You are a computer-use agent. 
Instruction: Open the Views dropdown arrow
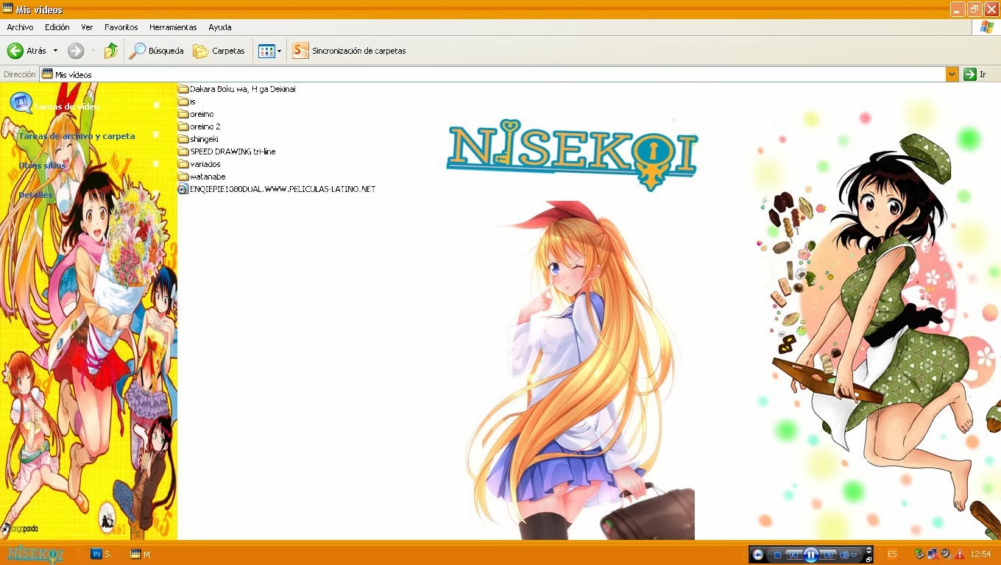[280, 51]
